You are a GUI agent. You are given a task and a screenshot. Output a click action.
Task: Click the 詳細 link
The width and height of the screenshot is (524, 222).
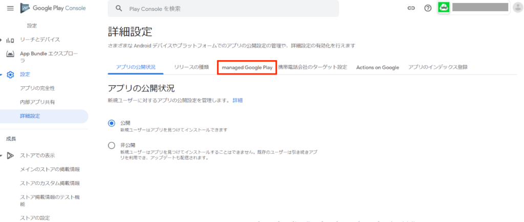237,101
